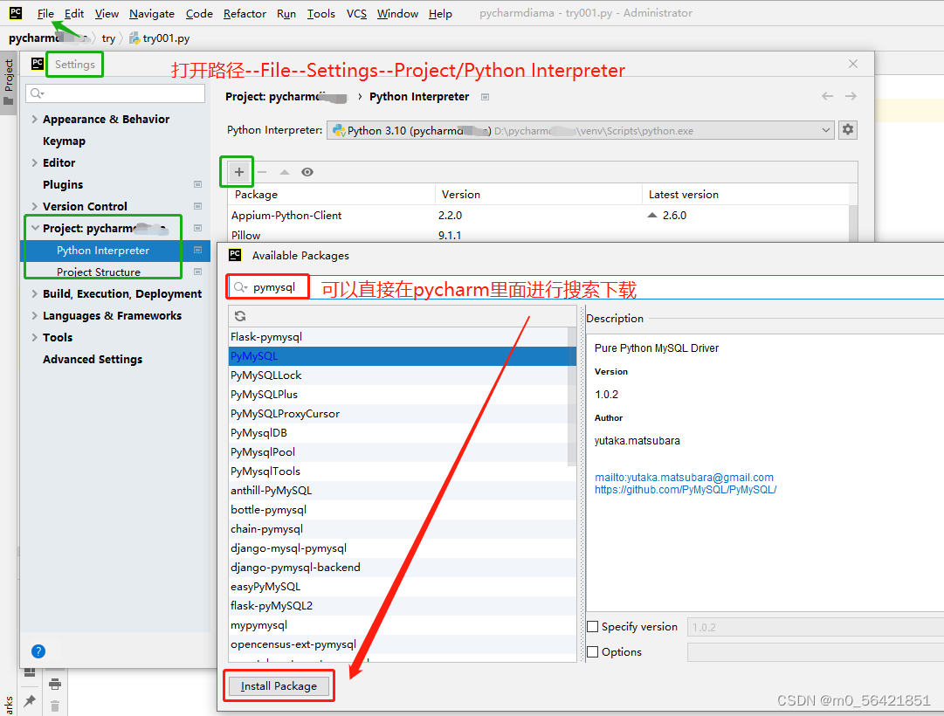
Task: Collapse the Project settings node
Action: pos(35,228)
